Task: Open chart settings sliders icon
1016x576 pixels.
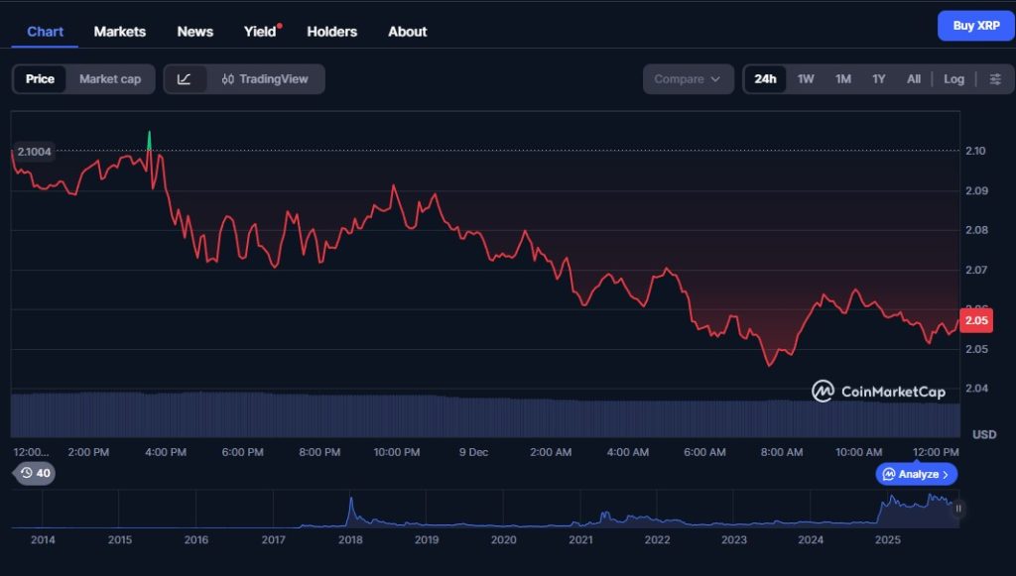Action: [995, 79]
